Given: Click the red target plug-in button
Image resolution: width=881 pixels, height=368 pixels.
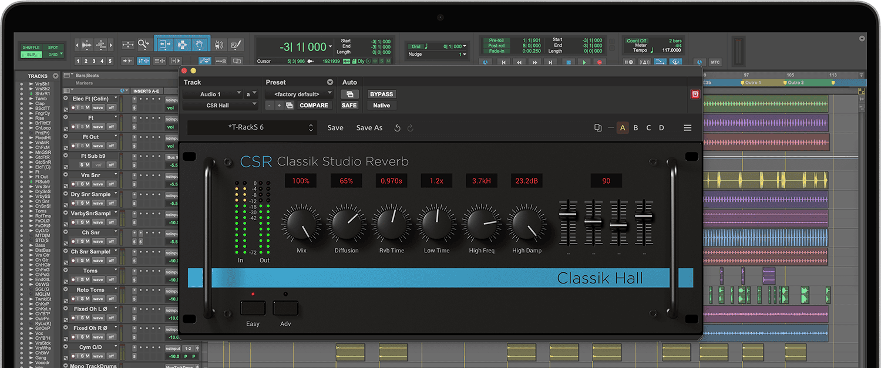Looking at the screenshot, I should (x=695, y=94).
